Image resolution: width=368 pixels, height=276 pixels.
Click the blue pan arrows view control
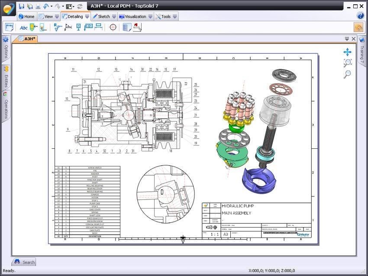[347, 52]
